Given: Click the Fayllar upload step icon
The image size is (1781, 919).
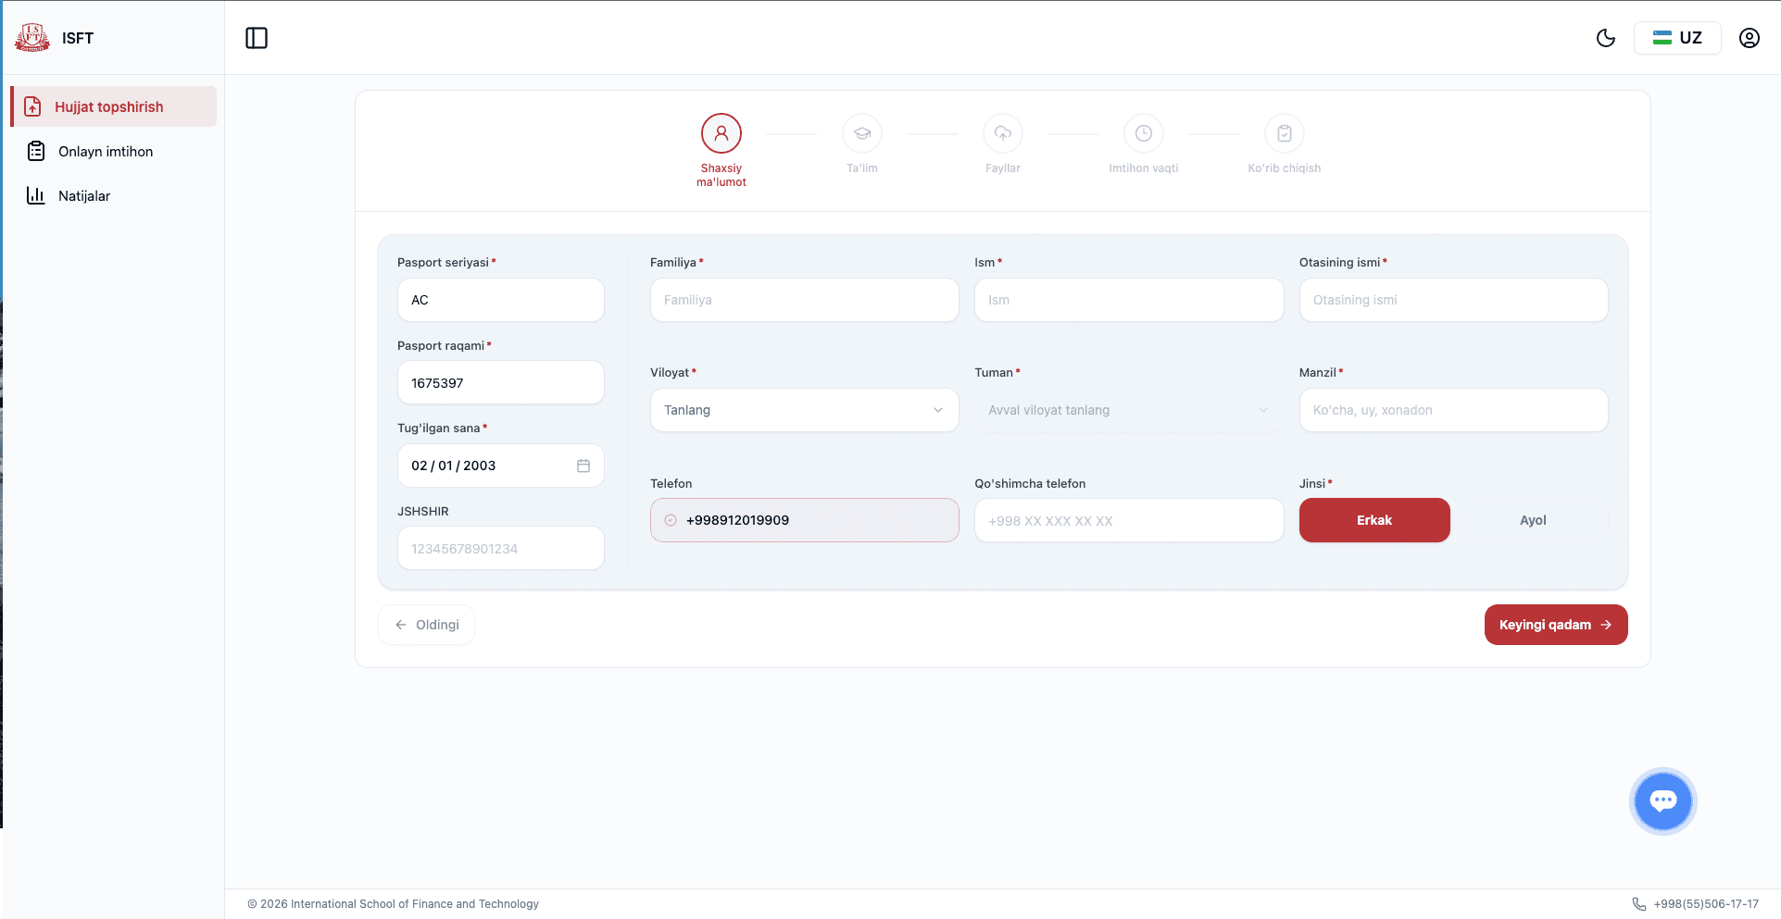Looking at the screenshot, I should [x=1003, y=133].
